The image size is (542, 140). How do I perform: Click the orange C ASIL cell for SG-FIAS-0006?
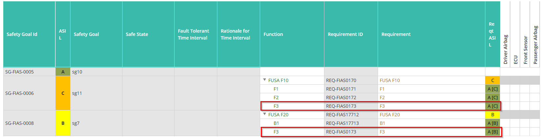tap(63, 93)
